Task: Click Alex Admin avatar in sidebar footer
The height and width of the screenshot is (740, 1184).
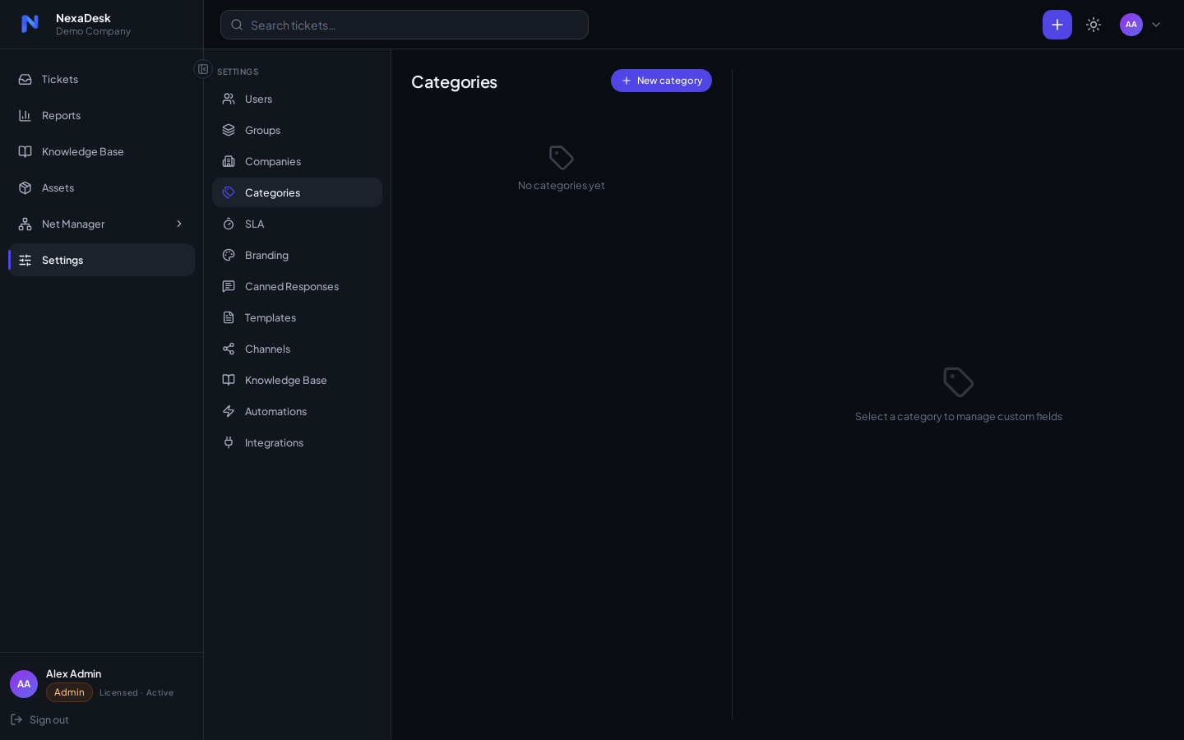Action: pos(24,684)
